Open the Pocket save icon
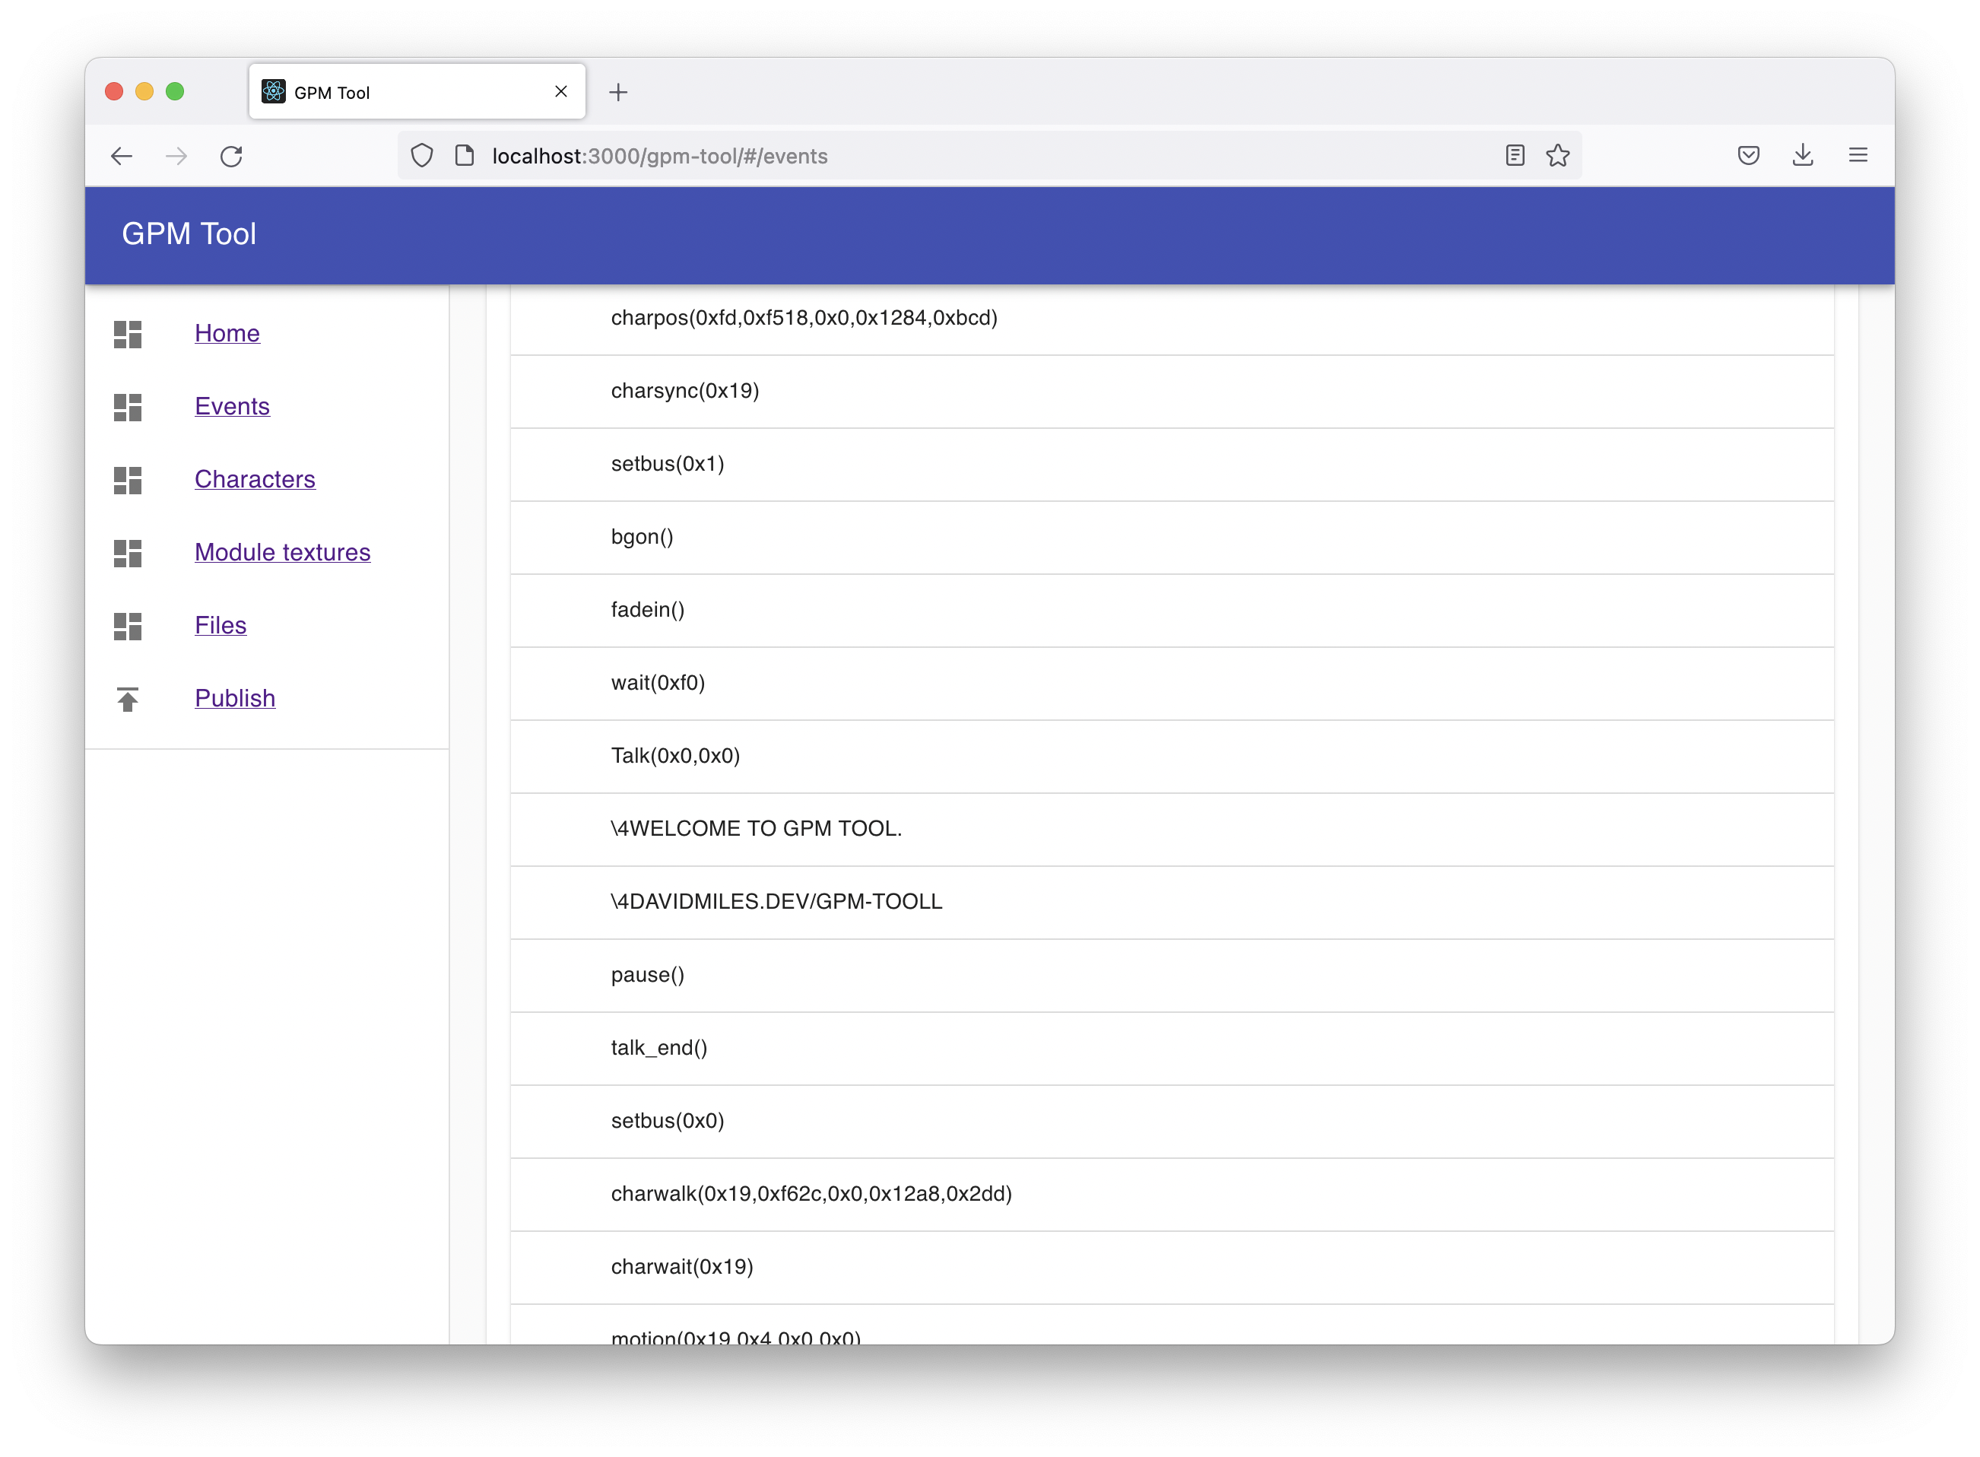This screenshot has width=1980, height=1457. pyautogui.click(x=1749, y=156)
